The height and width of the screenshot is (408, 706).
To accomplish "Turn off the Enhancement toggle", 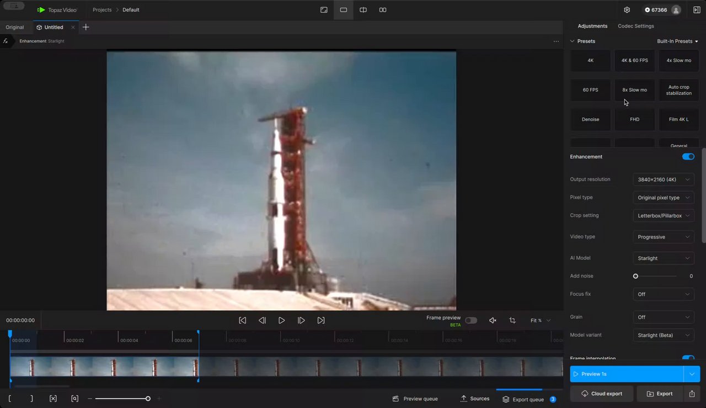I will pyautogui.click(x=688, y=157).
